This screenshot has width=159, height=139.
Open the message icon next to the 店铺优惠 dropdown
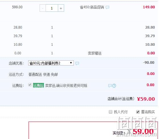coord(77,63)
